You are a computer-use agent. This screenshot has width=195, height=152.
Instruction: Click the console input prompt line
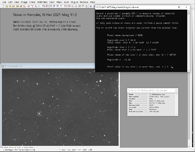pyautogui.click(x=139, y=67)
